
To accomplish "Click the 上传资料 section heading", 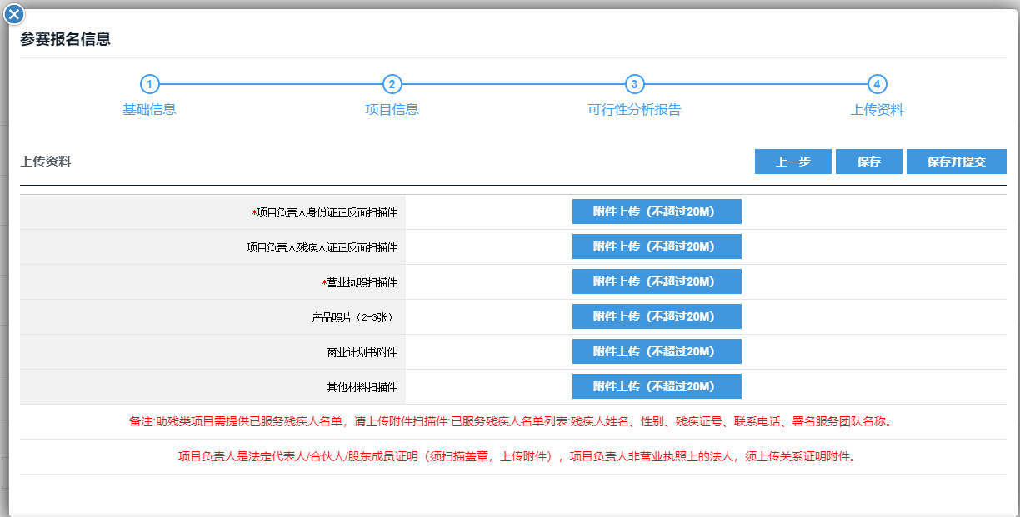I will click(x=46, y=162).
